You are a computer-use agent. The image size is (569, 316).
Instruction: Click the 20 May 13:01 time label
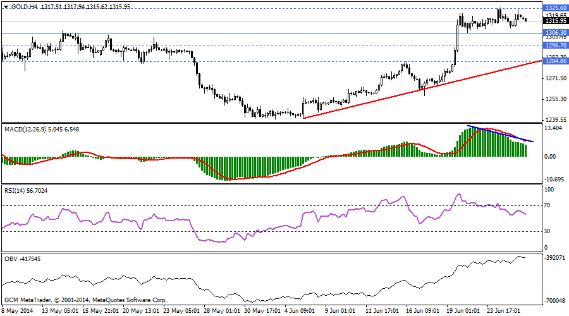(x=141, y=311)
